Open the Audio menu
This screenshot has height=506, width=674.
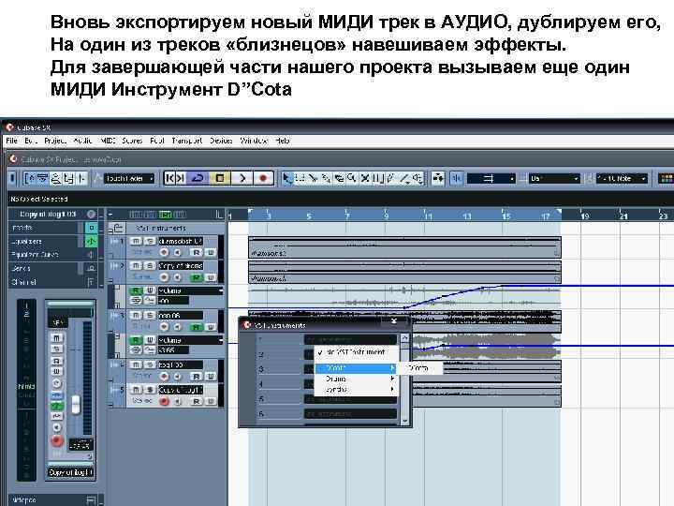point(82,141)
